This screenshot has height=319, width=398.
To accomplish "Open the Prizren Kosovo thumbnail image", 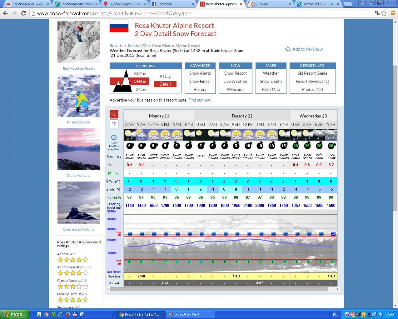I will 79,96.
